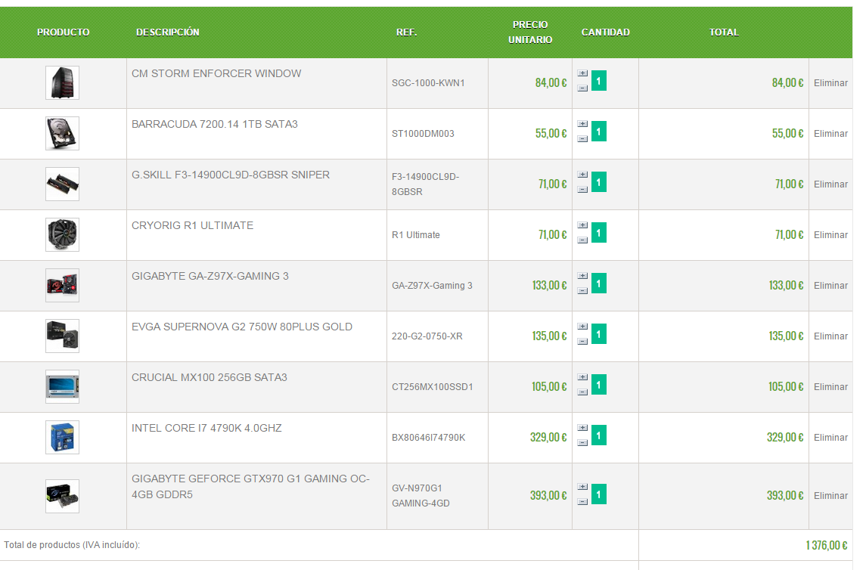
Task: Open the Intel Core i7 box thumbnail
Action: point(63,438)
